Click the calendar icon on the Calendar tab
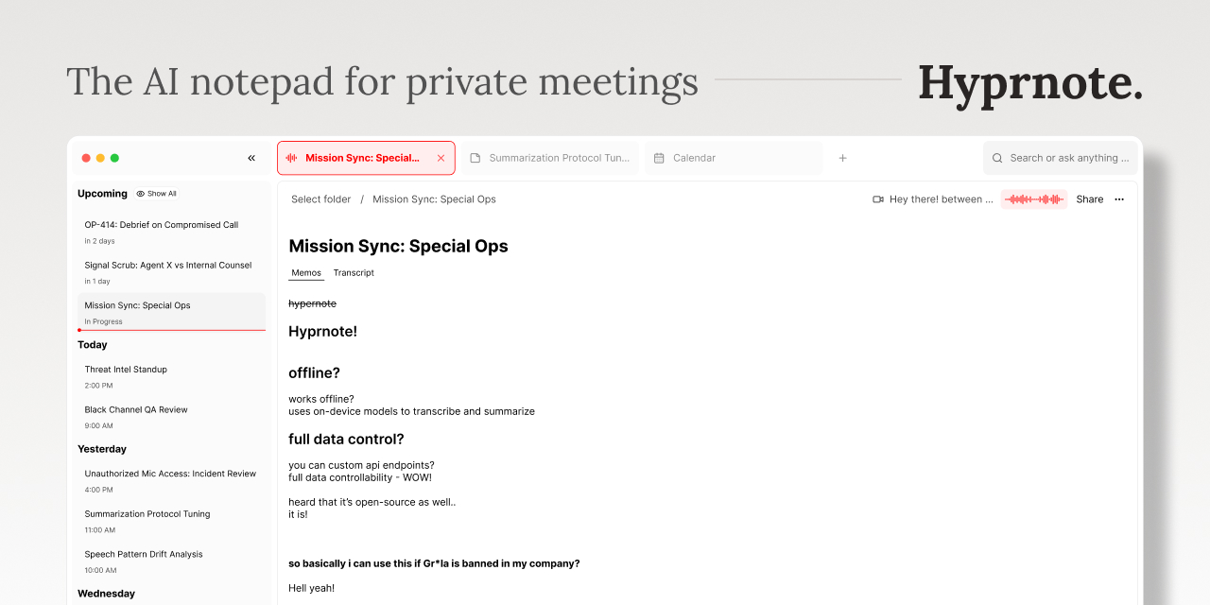This screenshot has height=605, width=1210. (659, 158)
